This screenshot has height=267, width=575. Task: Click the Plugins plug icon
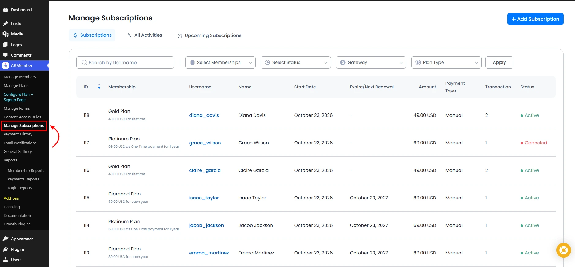[x=6, y=249]
